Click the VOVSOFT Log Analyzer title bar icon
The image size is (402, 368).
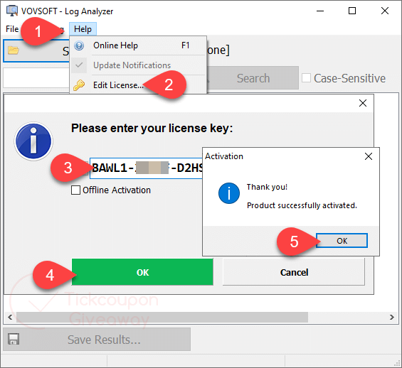[x=12, y=11]
